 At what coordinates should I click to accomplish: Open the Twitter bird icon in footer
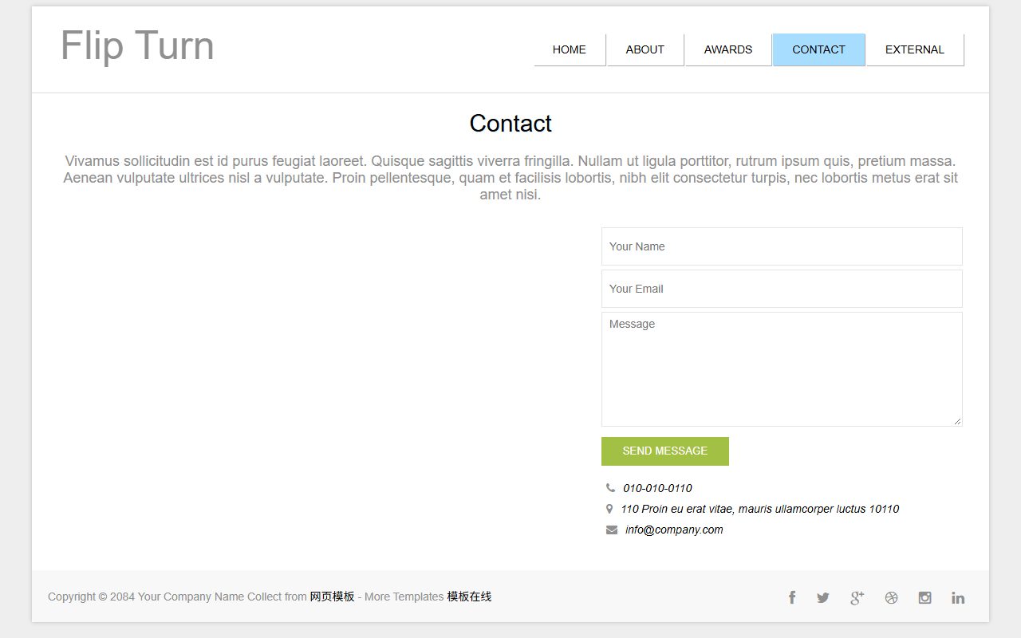tap(823, 598)
